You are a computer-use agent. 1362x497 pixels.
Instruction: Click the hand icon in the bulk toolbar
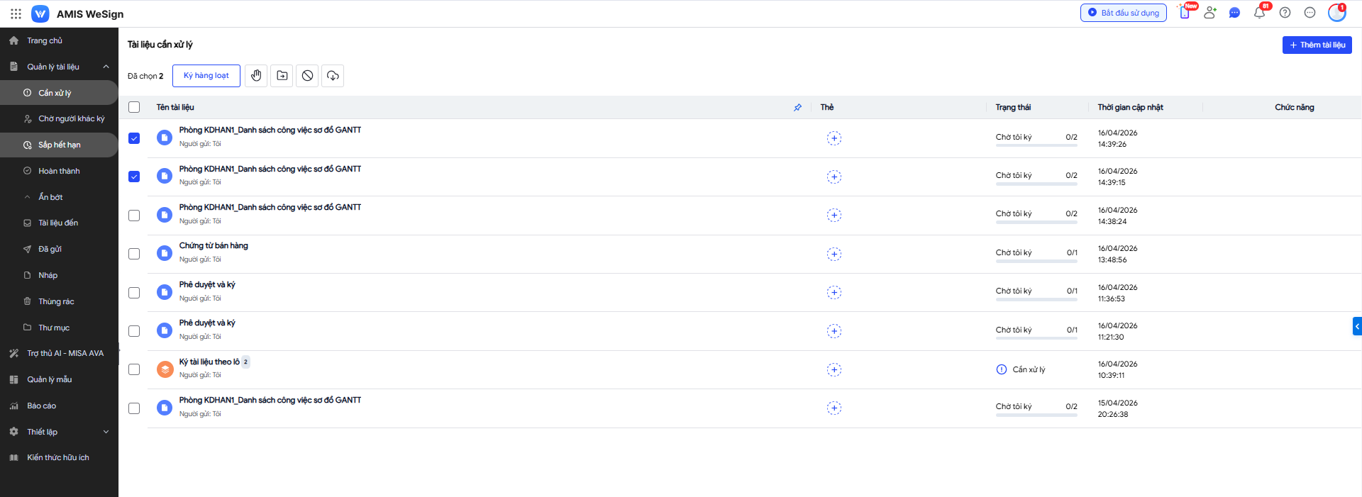256,76
